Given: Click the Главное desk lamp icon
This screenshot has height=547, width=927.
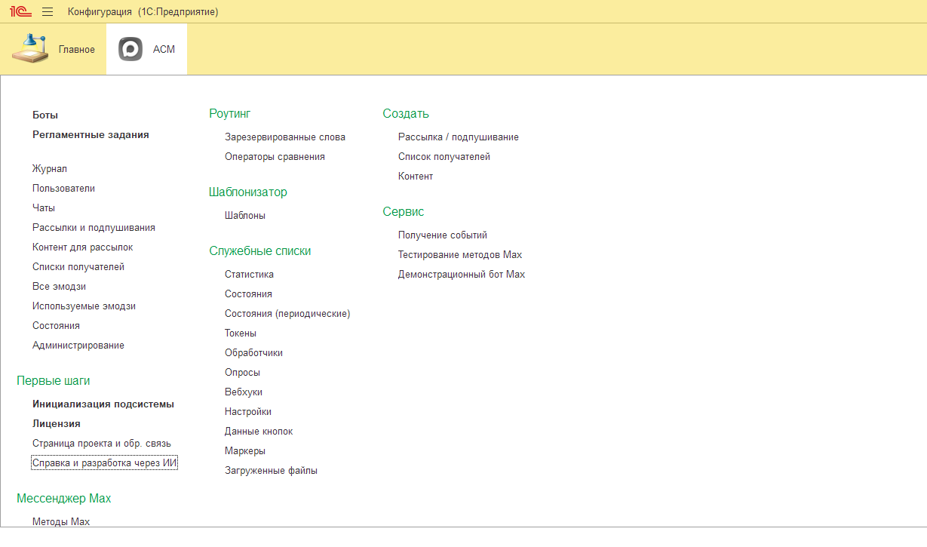Looking at the screenshot, I should pyautogui.click(x=30, y=49).
